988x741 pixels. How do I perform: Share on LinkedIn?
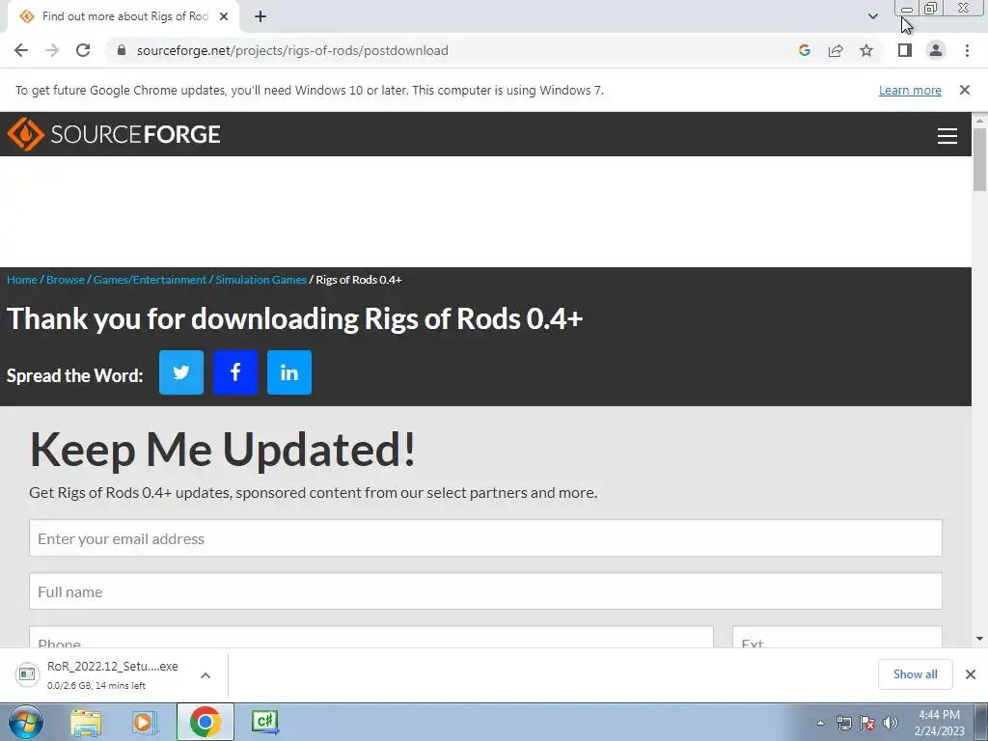point(289,372)
